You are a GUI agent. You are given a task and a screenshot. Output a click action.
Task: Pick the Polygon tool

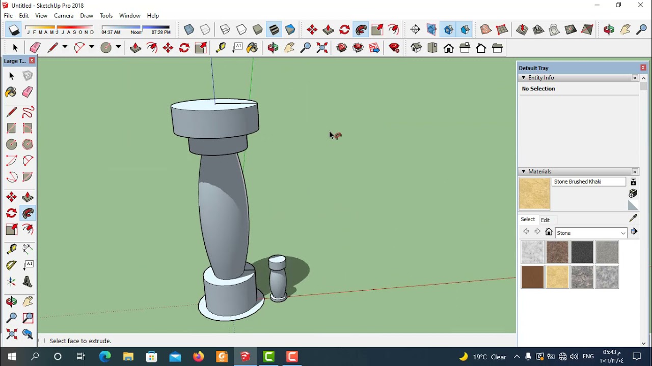point(28,144)
